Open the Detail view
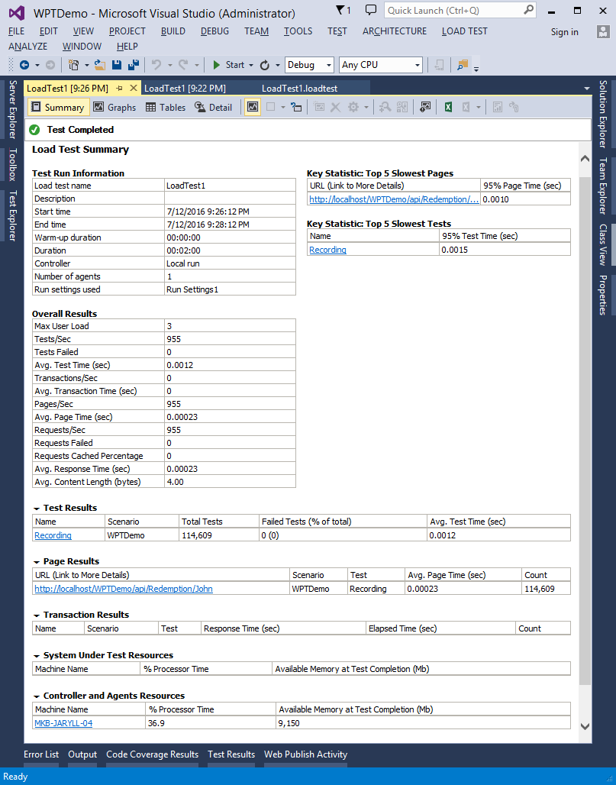616x785 pixels. click(x=213, y=107)
